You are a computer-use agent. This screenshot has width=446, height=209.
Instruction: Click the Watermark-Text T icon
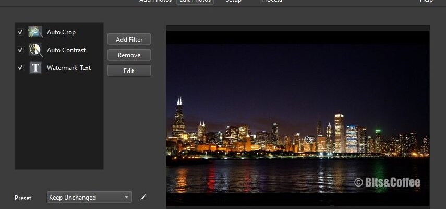tap(35, 68)
